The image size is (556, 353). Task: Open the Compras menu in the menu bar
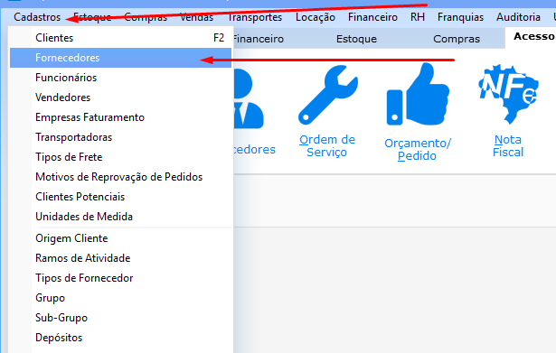point(146,17)
